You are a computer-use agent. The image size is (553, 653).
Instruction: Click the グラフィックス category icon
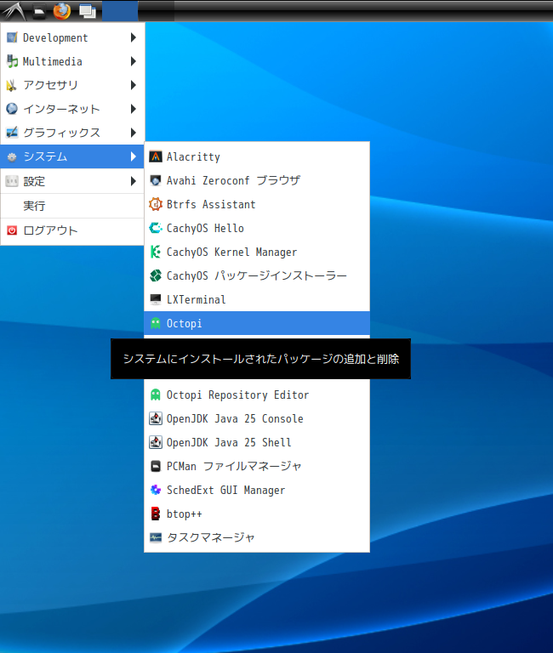tap(12, 133)
